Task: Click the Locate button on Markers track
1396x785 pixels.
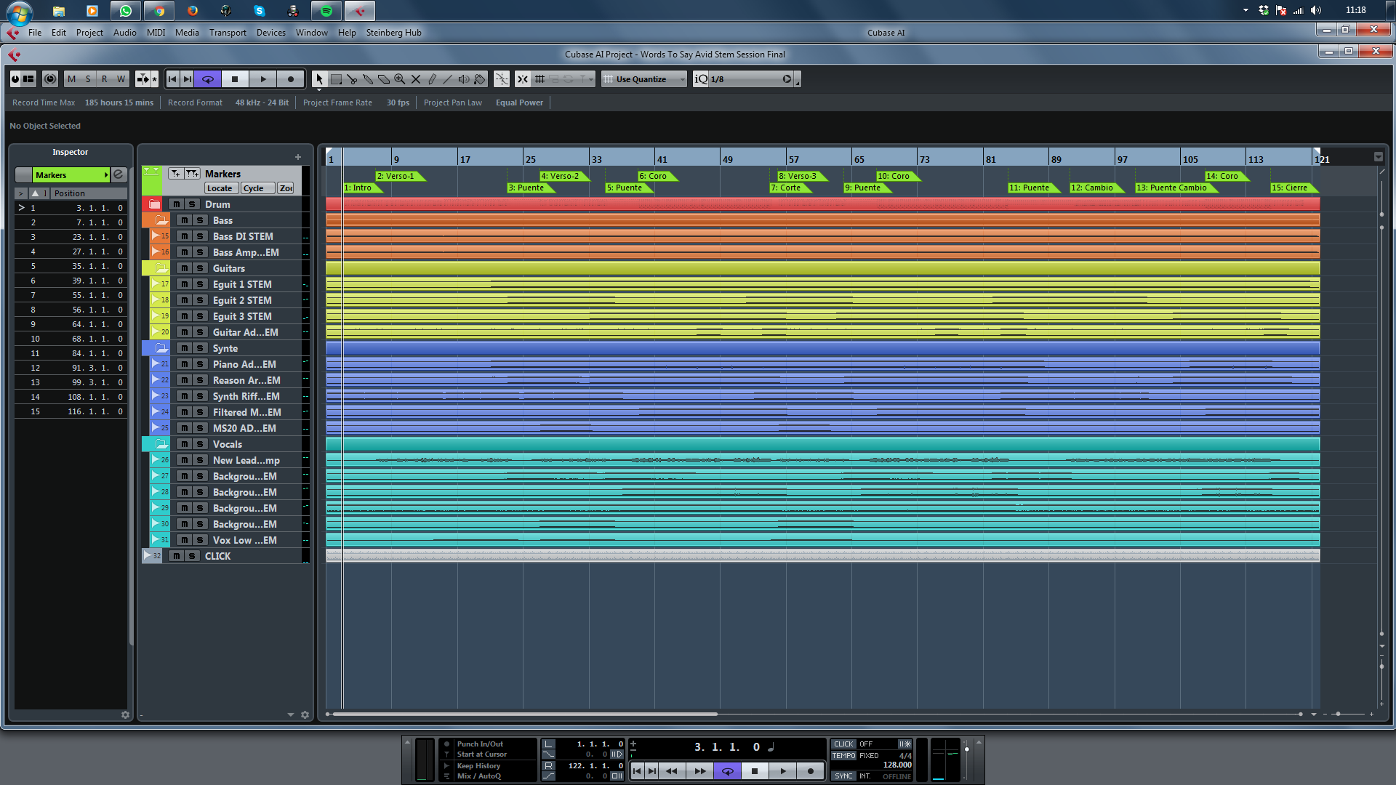Action: [220, 188]
